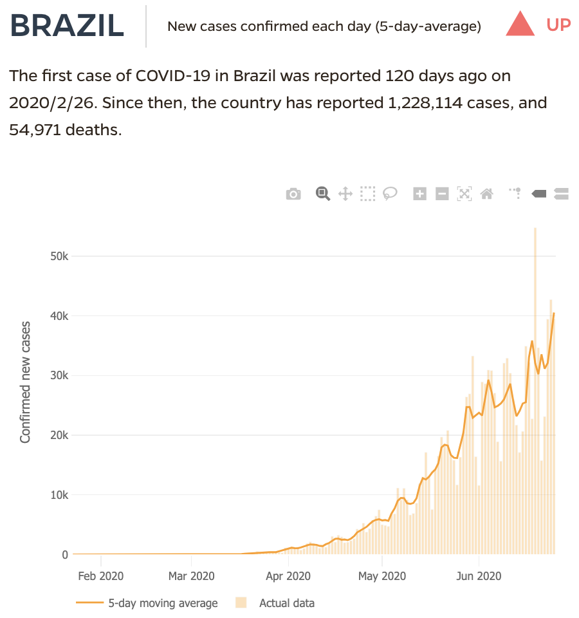Select the Zoom magnifier tool
579x618 pixels.
coord(322,193)
